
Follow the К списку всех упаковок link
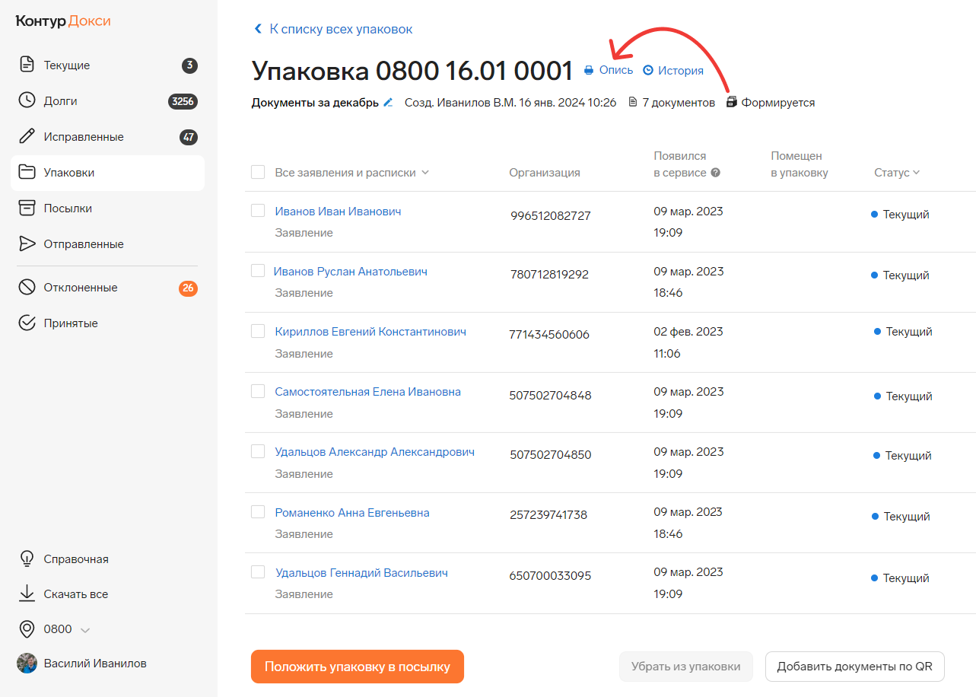[341, 29]
